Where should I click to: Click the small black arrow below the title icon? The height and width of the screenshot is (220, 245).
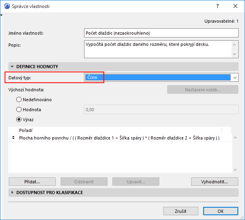(x=2, y=15)
